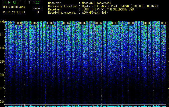
Task: Select antenna text A504HB(yagi 4el)
Action: tap(95, 13)
